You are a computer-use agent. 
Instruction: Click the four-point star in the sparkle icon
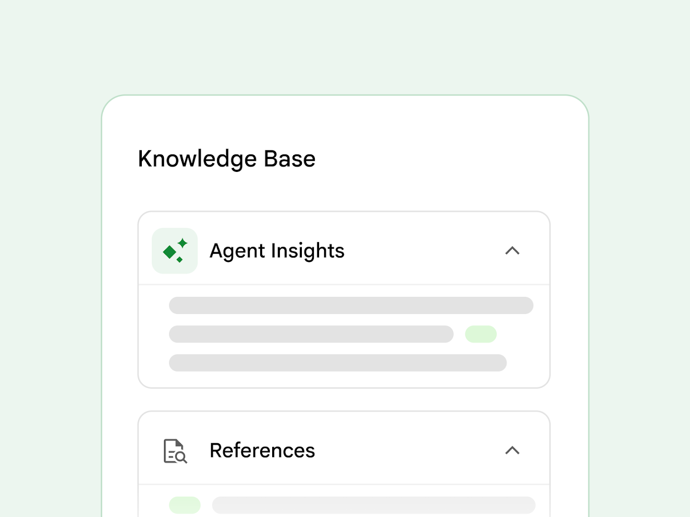pos(183,243)
